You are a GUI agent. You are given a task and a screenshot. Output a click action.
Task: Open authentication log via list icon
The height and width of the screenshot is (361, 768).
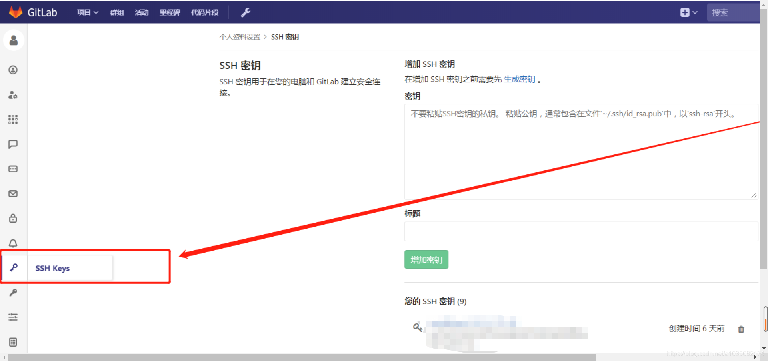(13, 342)
